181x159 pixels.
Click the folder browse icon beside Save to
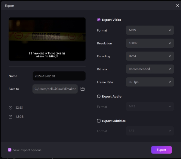pyautogui.click(x=83, y=89)
